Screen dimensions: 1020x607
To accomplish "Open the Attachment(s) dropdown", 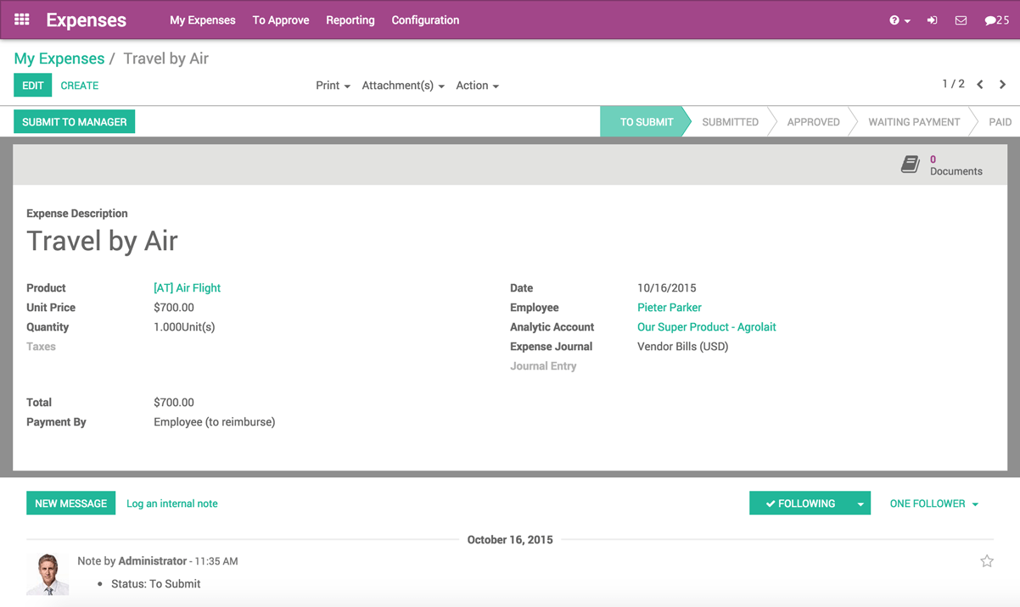I will point(402,85).
